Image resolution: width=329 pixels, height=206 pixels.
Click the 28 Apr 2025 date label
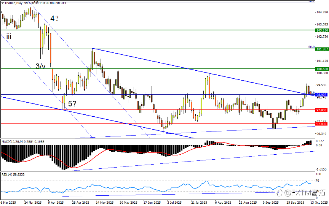point(81,203)
